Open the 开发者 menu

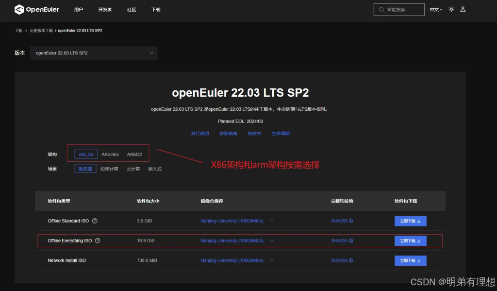click(105, 10)
